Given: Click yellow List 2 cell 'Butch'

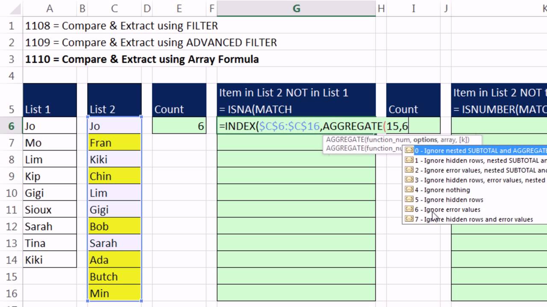Looking at the screenshot, I should (114, 276).
